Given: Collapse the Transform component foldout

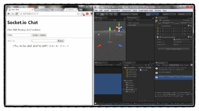Looking at the screenshot, I should pyautogui.click(x=156, y=26).
